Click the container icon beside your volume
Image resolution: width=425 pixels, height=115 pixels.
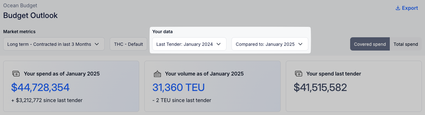point(157,74)
